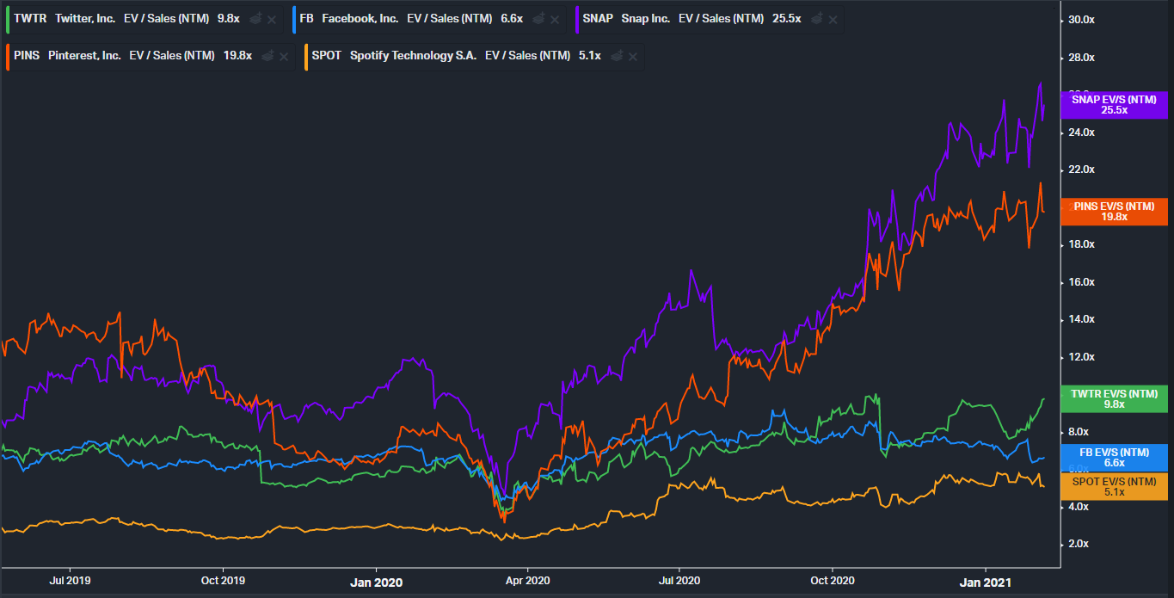The image size is (1174, 598).
Task: Select the purple SNAP EV/S (NTM) axis tag
Action: point(1115,105)
